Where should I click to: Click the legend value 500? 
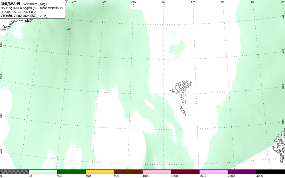(88, 176)
